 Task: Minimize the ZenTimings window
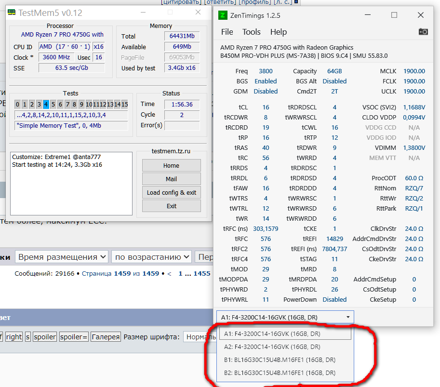pyautogui.click(x=368, y=15)
